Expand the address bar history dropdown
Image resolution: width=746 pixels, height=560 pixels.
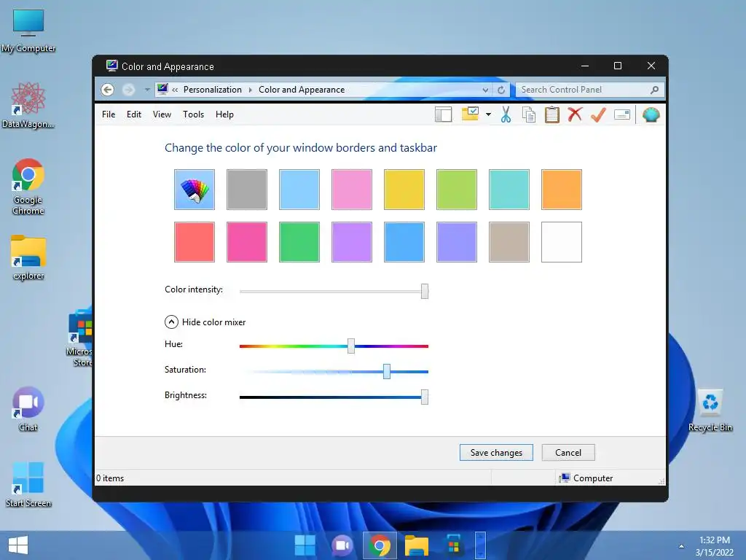tap(484, 90)
